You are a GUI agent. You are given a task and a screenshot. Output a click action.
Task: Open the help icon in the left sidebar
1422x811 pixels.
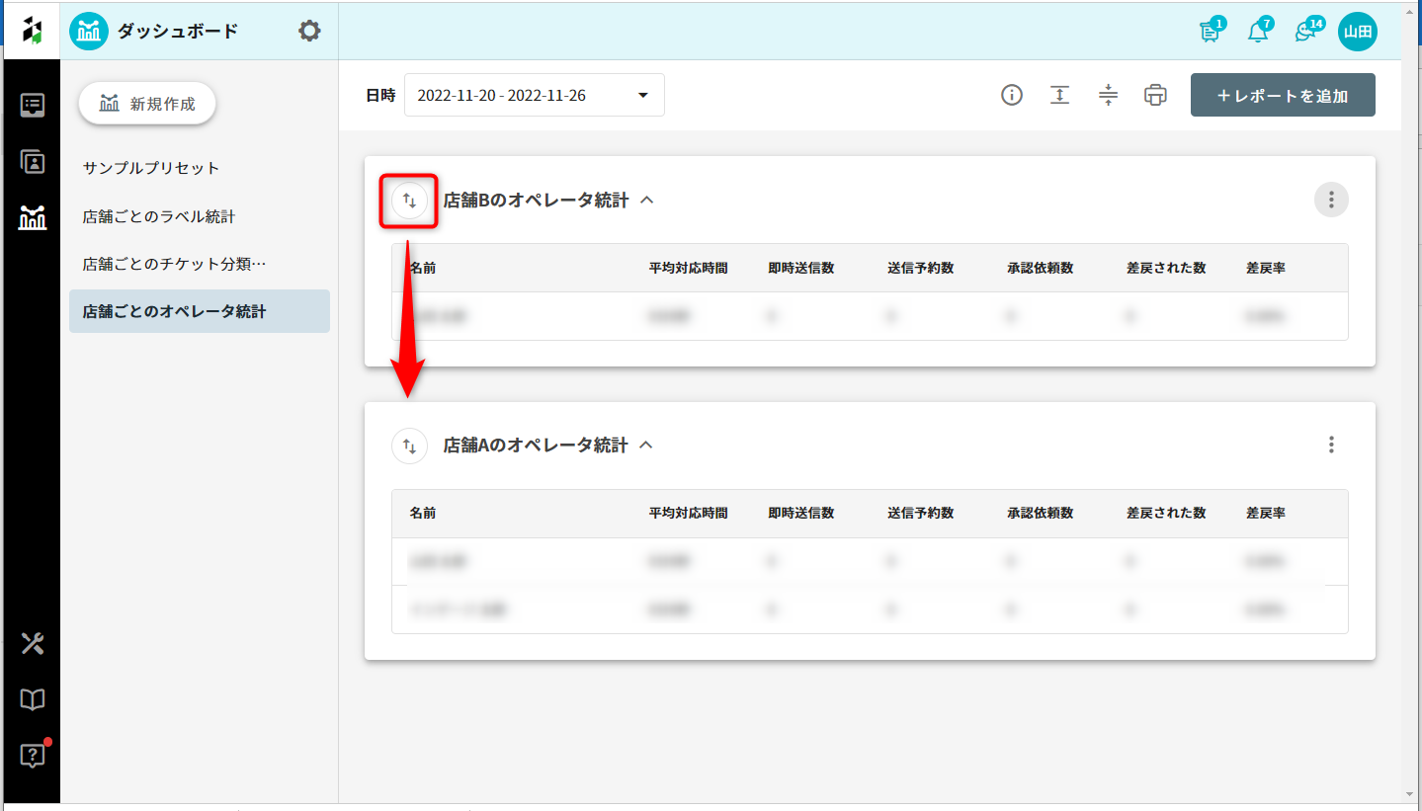pyautogui.click(x=33, y=756)
